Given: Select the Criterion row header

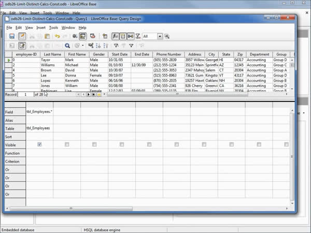Looking at the screenshot, I should click(x=15, y=161).
